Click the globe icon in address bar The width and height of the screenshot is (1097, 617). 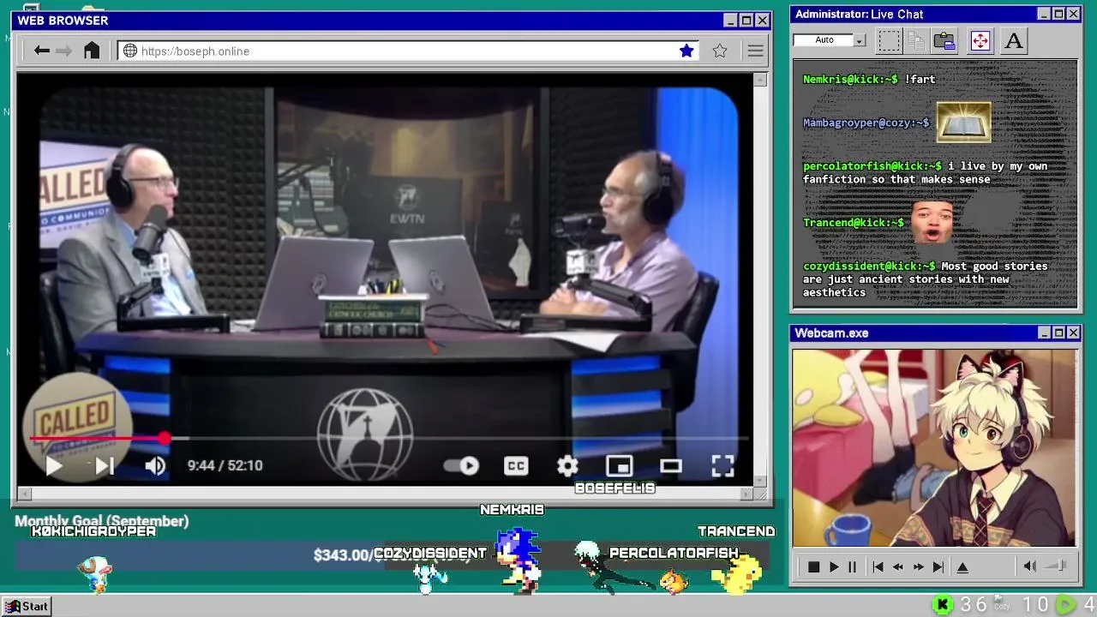tap(130, 51)
